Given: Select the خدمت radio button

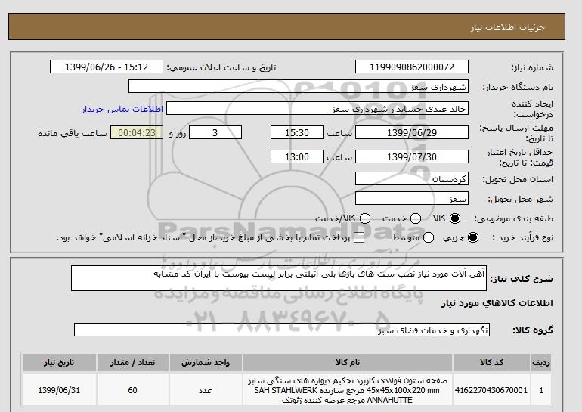Looking at the screenshot, I should coord(416,218).
